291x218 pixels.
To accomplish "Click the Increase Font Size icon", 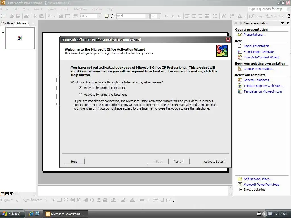I will 224,16.
